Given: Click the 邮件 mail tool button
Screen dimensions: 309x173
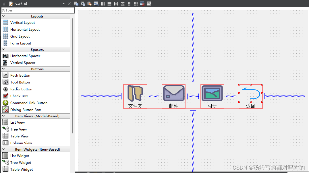Looking at the screenshot, I should click(174, 96).
